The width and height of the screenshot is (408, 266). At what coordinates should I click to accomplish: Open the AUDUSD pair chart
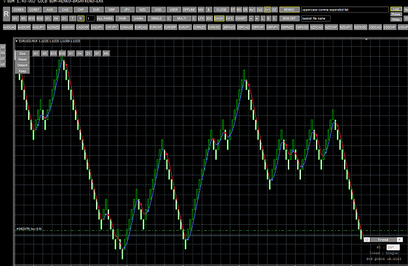tap(68, 27)
